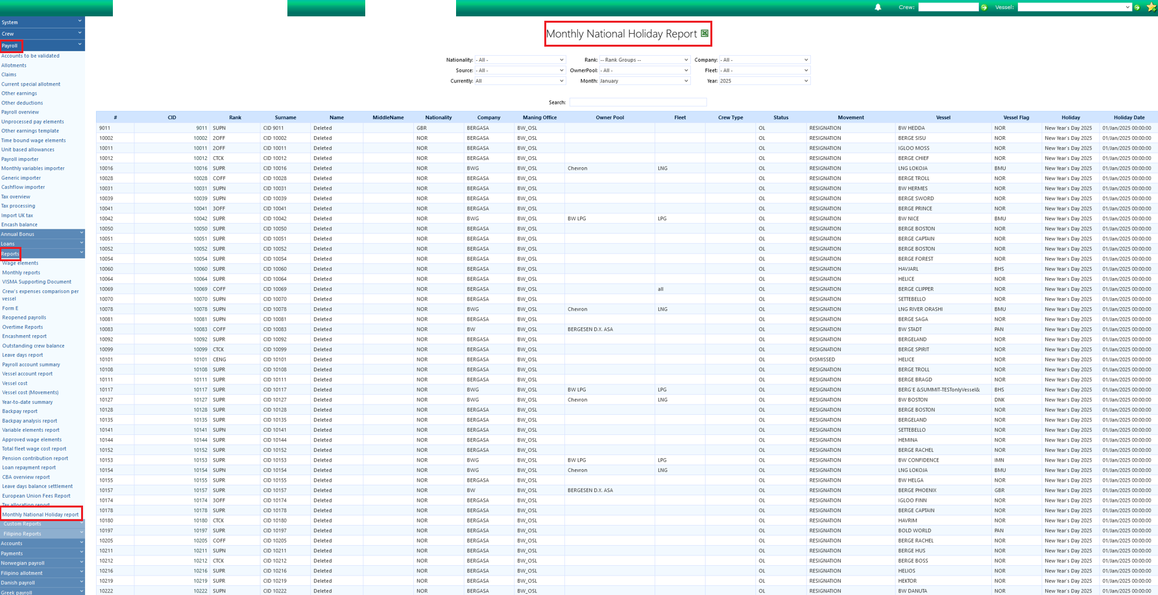This screenshot has height=595, width=1158.
Task: Change the Year dropdown from 2025
Action: tap(764, 81)
